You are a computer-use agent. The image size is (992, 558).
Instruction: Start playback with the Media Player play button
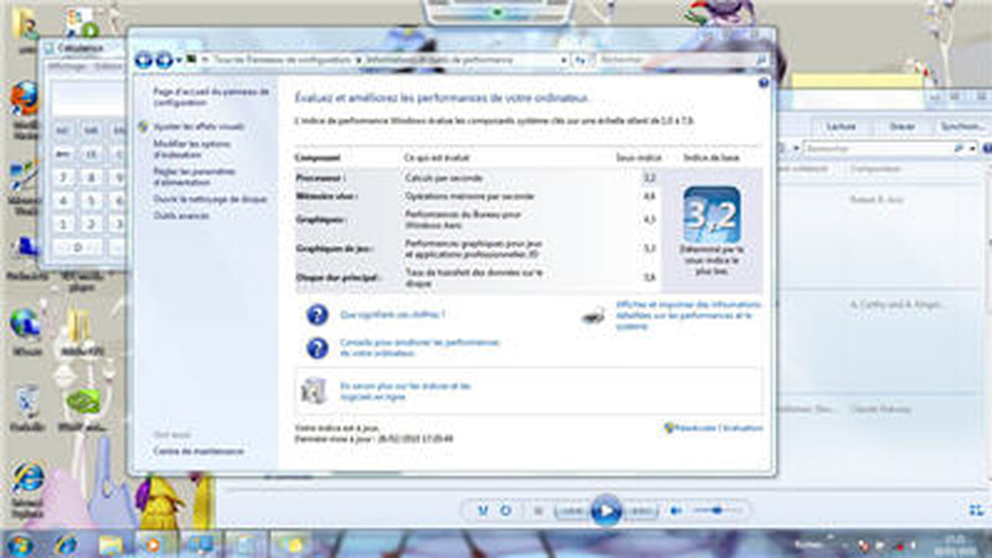606,511
